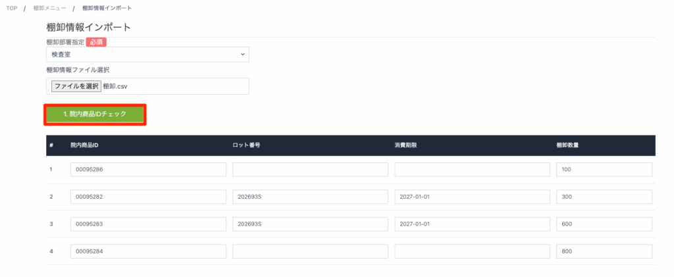
Task: Click row 3 院内商品ID field 00095283
Action: click(x=148, y=224)
